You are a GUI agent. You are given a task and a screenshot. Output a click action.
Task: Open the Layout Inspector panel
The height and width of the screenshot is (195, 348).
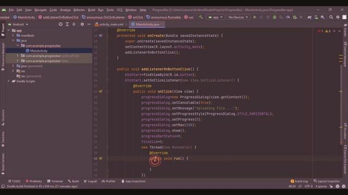(x=326, y=181)
